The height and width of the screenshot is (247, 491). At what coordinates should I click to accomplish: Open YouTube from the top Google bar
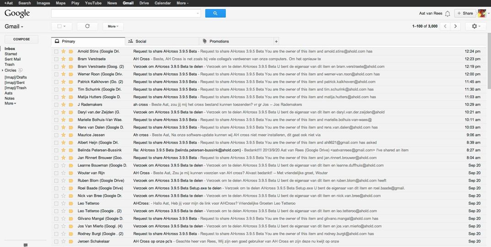(x=93, y=3)
